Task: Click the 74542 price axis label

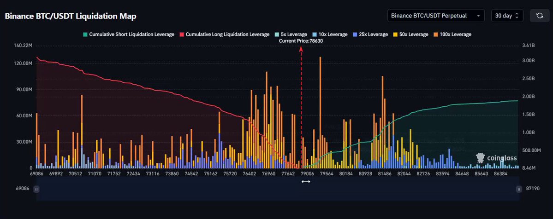Action: 191,174
